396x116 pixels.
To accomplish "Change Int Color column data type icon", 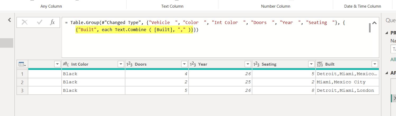I will (66, 64).
